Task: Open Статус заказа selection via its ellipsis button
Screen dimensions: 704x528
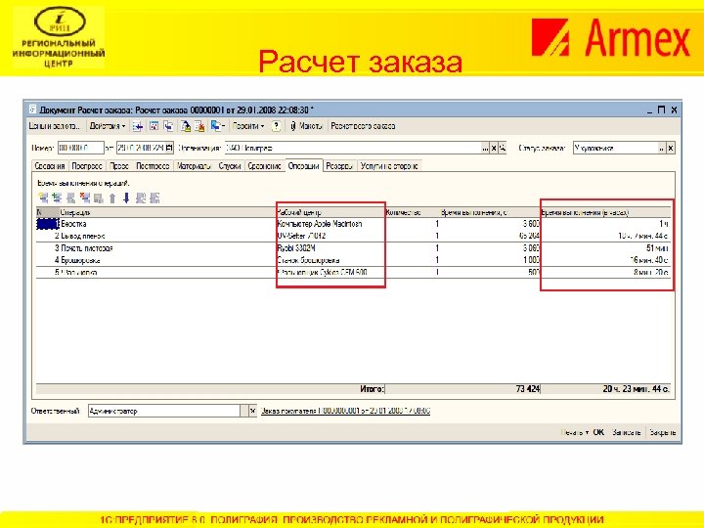Action: (x=662, y=148)
